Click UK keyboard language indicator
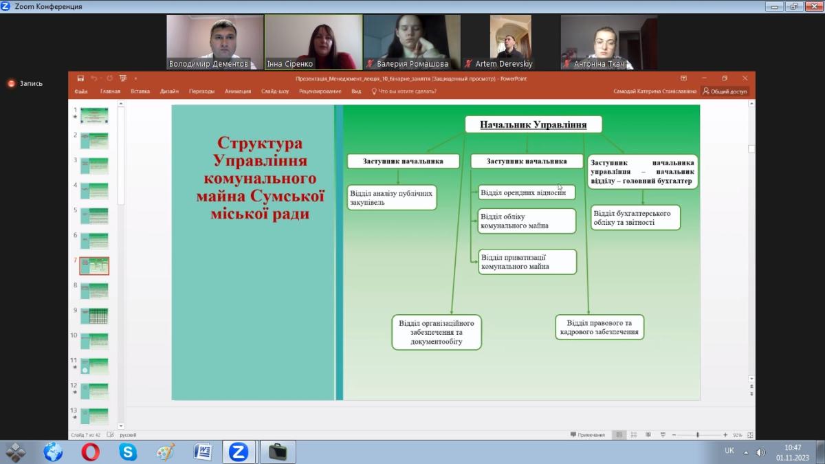Image resolution: width=825 pixels, height=464 pixels. (729, 451)
